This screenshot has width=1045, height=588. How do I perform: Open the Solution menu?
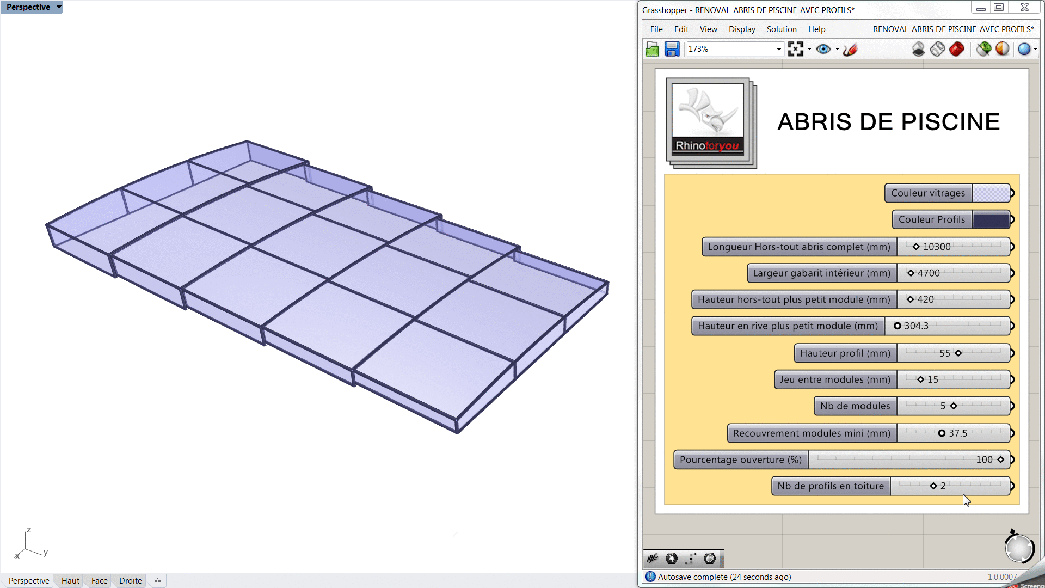coord(782,29)
